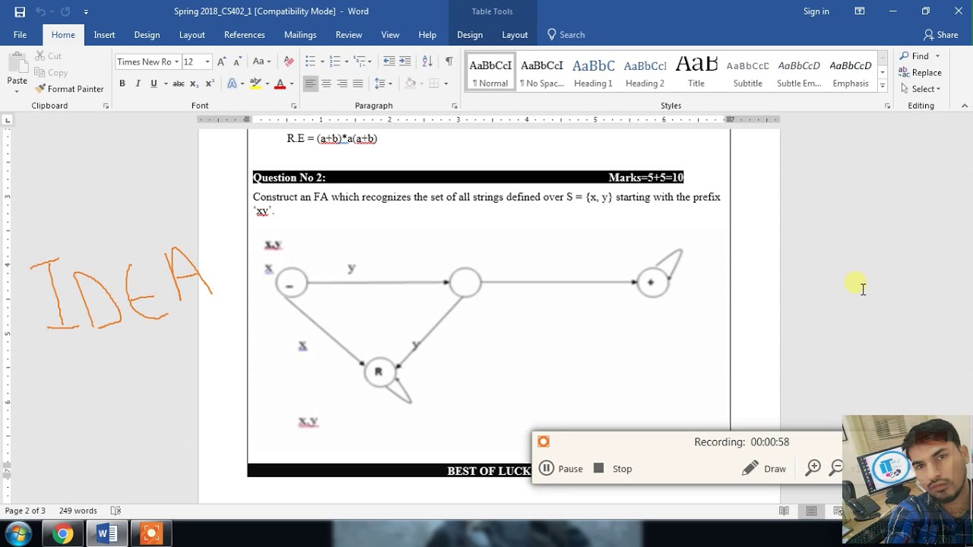Open the Change Case dropdown

261,62
